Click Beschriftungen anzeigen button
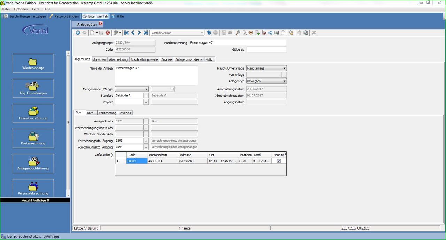 (x=25, y=16)
